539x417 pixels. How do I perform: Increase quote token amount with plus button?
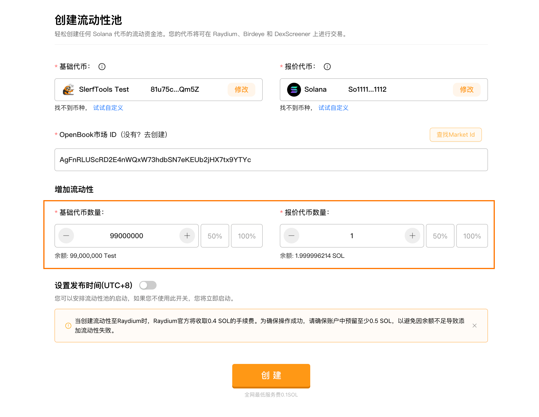(x=412, y=236)
